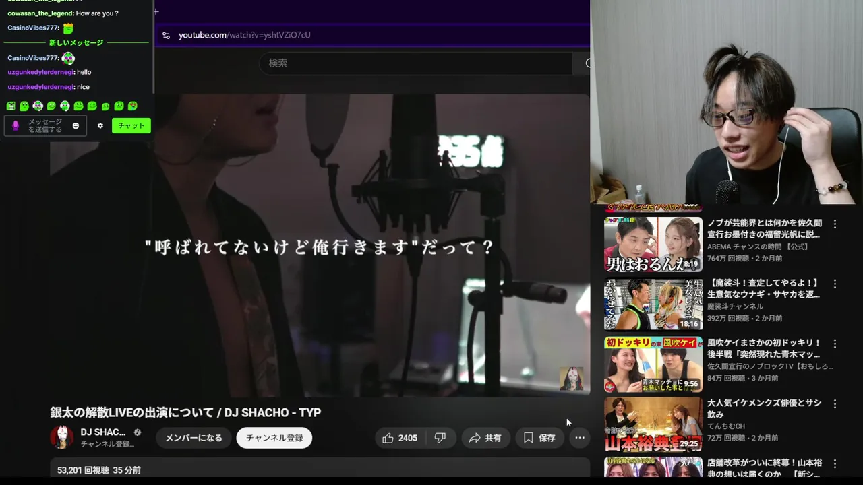
Task: Open menu for 魔裟斗！査定してやるよ video
Action: pyautogui.click(x=835, y=284)
